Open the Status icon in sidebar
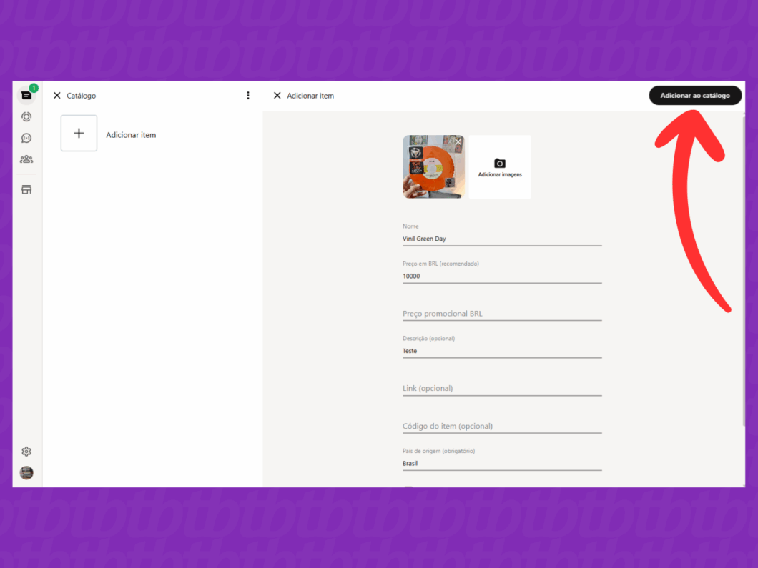 (26, 116)
